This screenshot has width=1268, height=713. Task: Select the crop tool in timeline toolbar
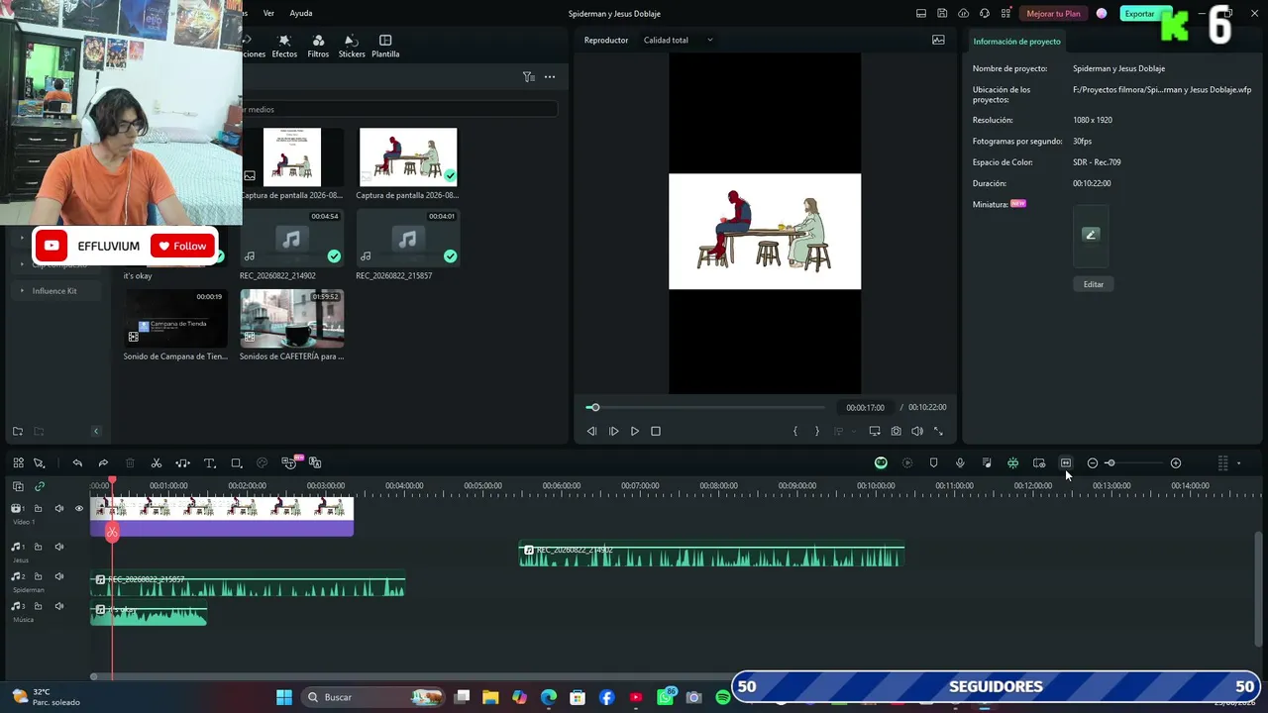coord(237,462)
